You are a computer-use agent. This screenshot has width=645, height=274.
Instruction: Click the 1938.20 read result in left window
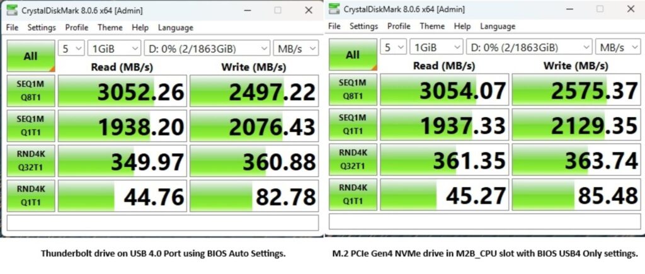[122, 126]
